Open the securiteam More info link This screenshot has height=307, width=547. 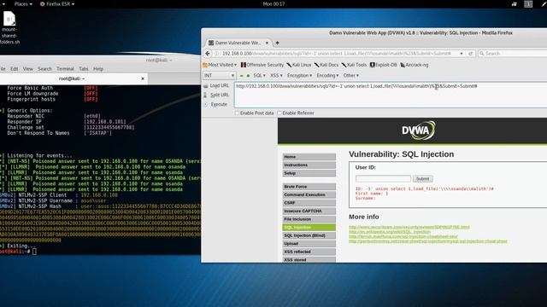tap(409, 227)
